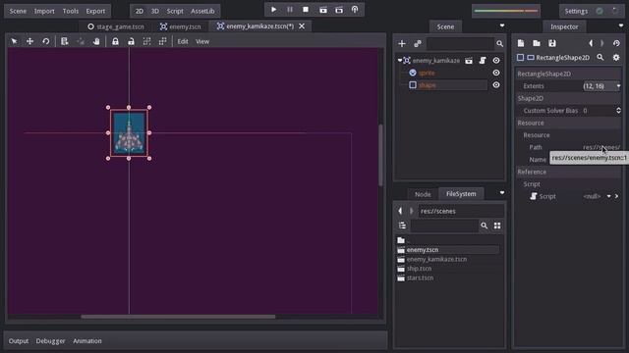Open the Script null dropdown arrow
629x353 pixels.
[x=608, y=196]
